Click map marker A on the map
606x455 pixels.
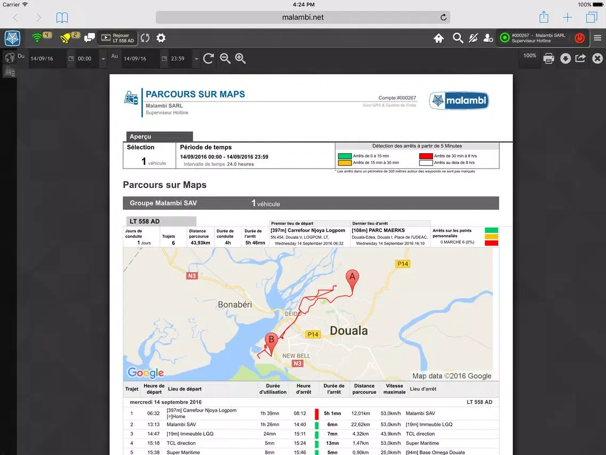coord(352,280)
